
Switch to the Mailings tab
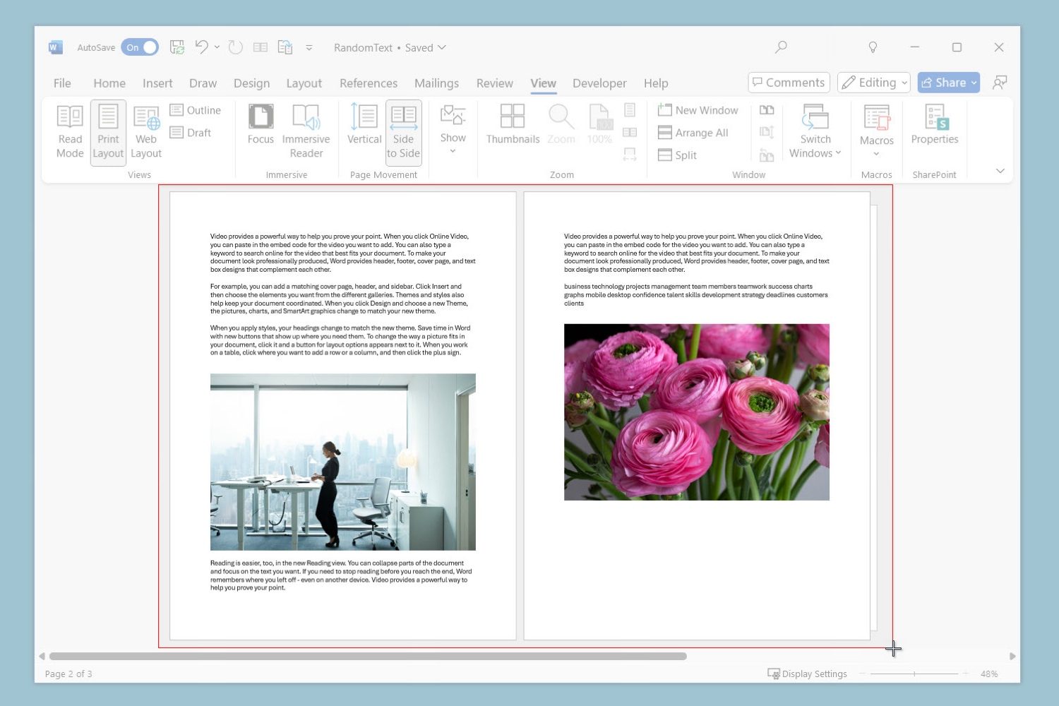click(x=436, y=83)
